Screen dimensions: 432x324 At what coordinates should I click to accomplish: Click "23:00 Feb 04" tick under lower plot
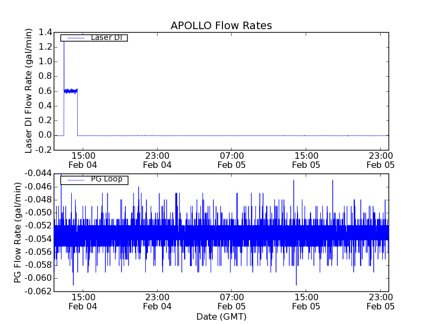[x=157, y=301]
